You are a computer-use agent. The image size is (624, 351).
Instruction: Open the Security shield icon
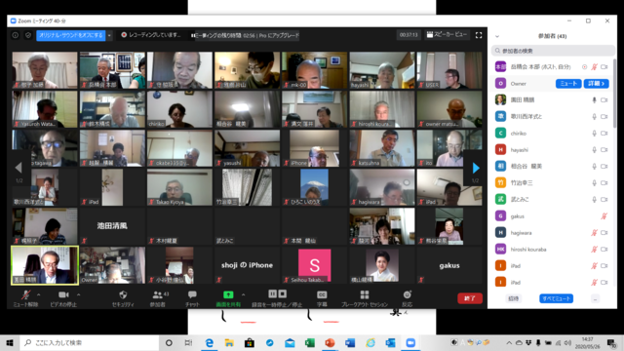123,294
